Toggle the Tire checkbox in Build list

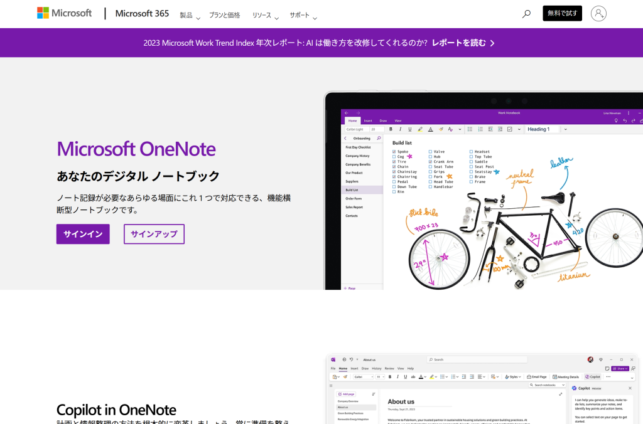pyautogui.click(x=394, y=161)
